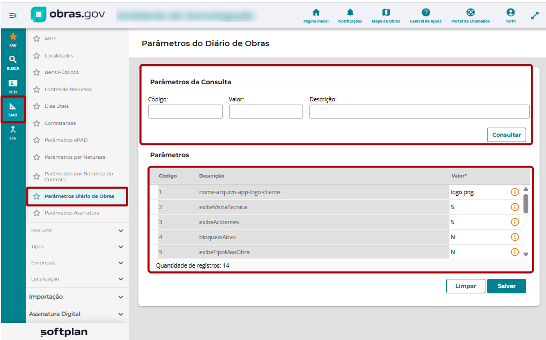Favorite Bens Públicos with its star
This screenshot has width=546, height=340.
(36, 72)
